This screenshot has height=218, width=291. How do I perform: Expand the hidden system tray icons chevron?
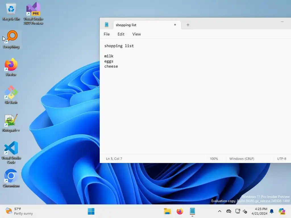220,211
